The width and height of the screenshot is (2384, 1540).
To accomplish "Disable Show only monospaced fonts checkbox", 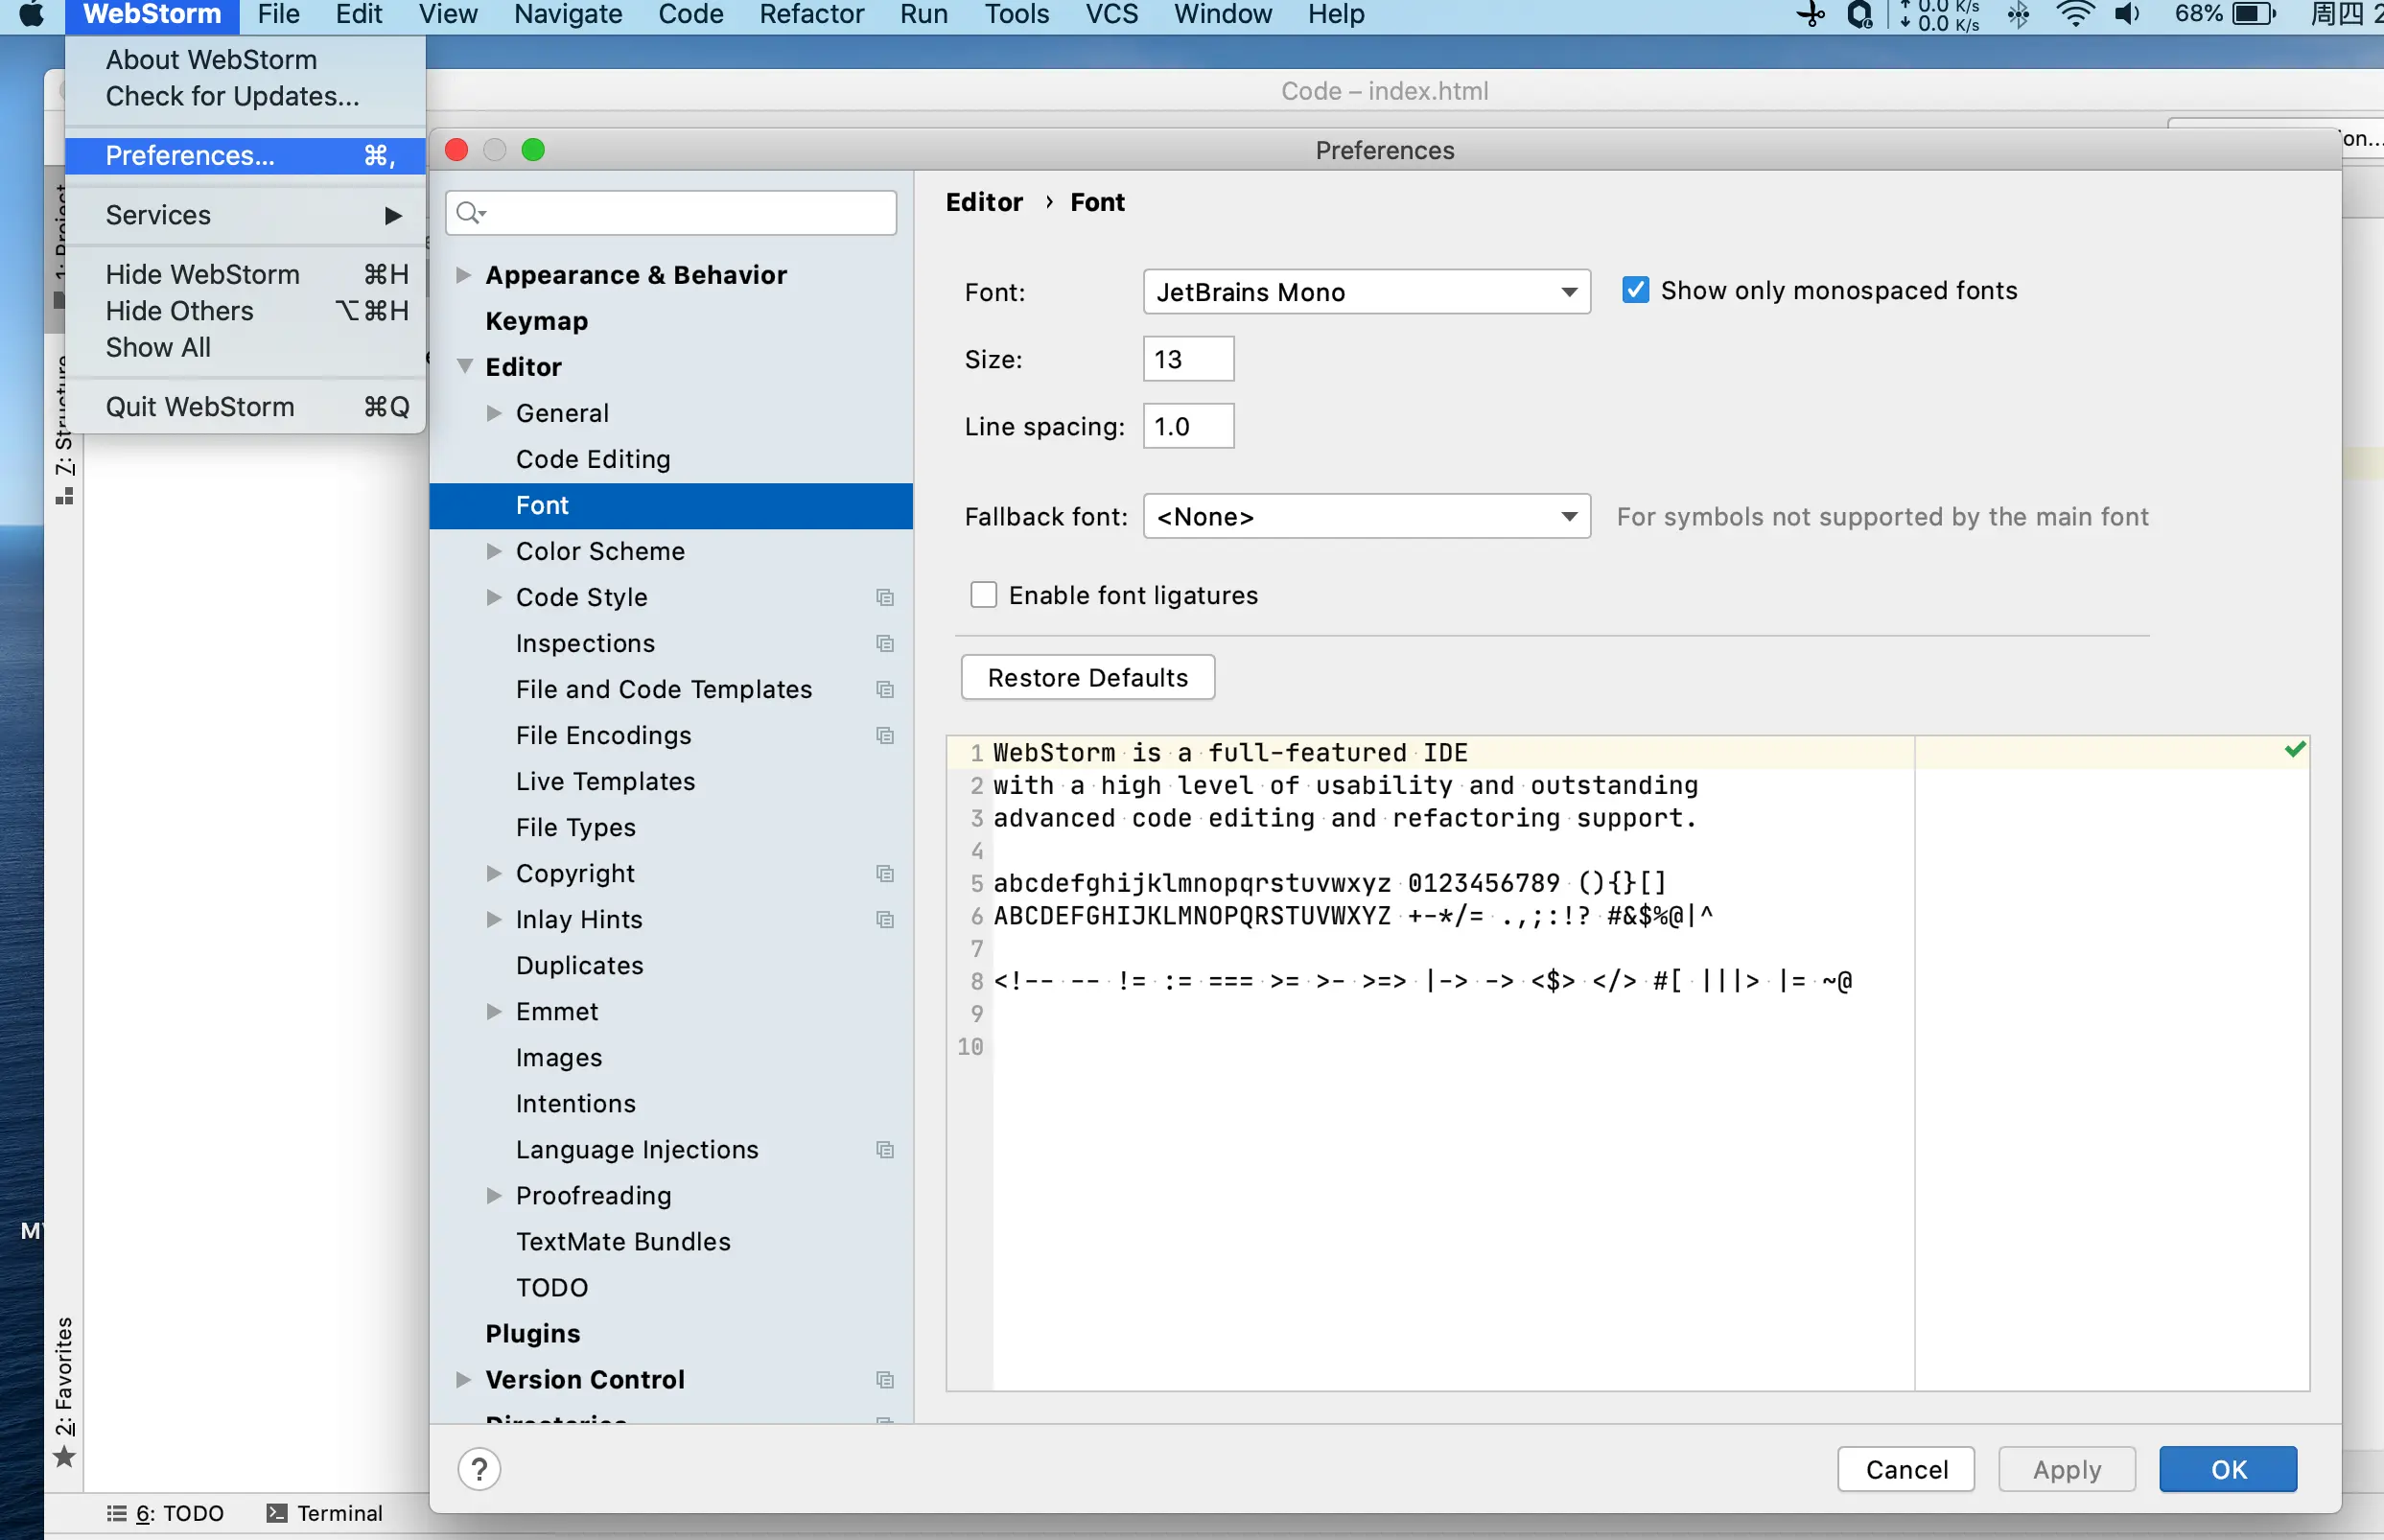I will coord(1635,290).
